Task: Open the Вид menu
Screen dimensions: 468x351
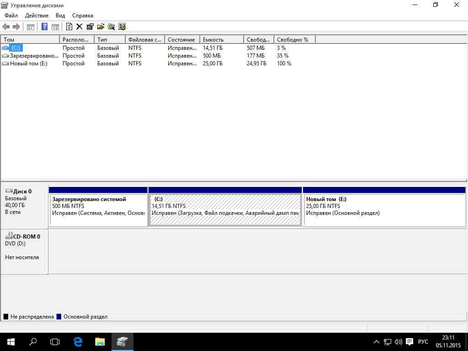Action: (x=60, y=16)
